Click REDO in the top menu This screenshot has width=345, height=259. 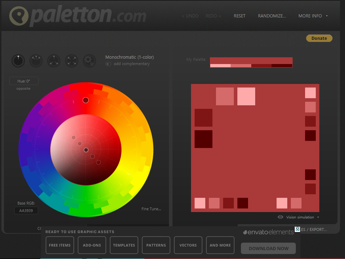[x=213, y=16]
